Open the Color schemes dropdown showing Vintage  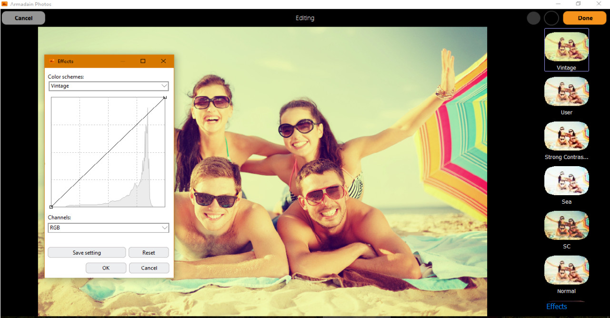[x=109, y=86]
